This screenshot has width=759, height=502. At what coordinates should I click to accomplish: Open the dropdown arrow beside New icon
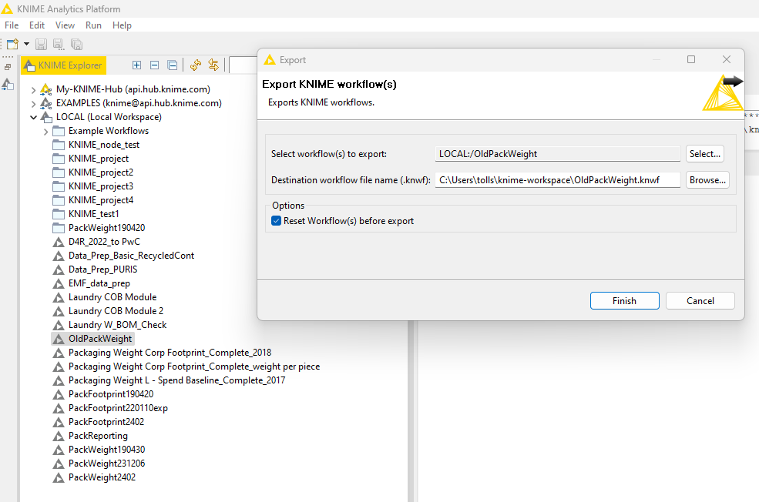[x=26, y=45]
